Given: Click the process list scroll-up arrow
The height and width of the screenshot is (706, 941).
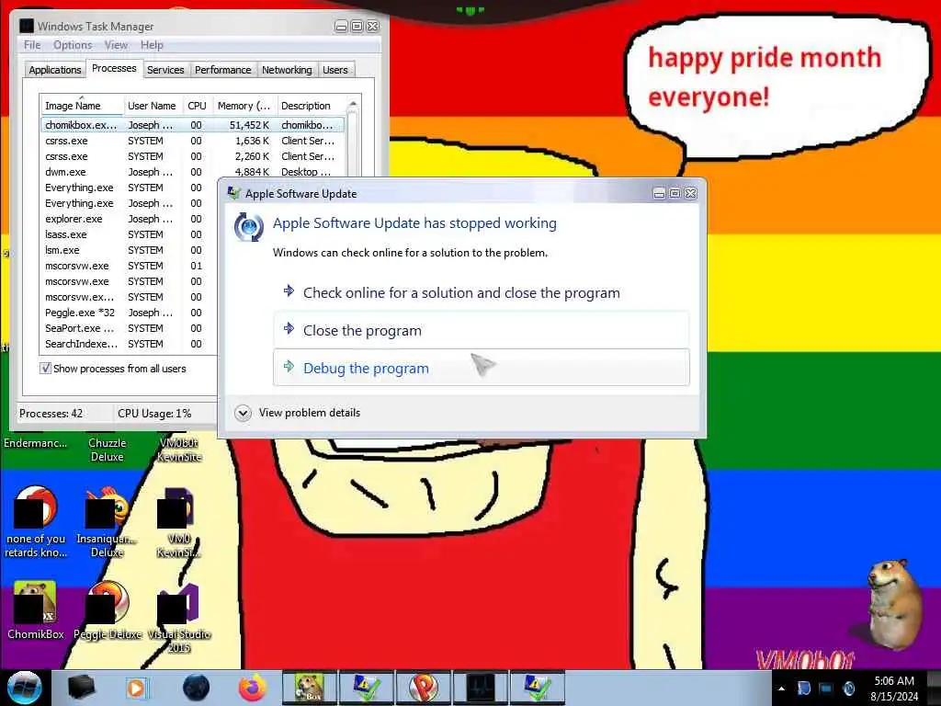Looking at the screenshot, I should 353,105.
